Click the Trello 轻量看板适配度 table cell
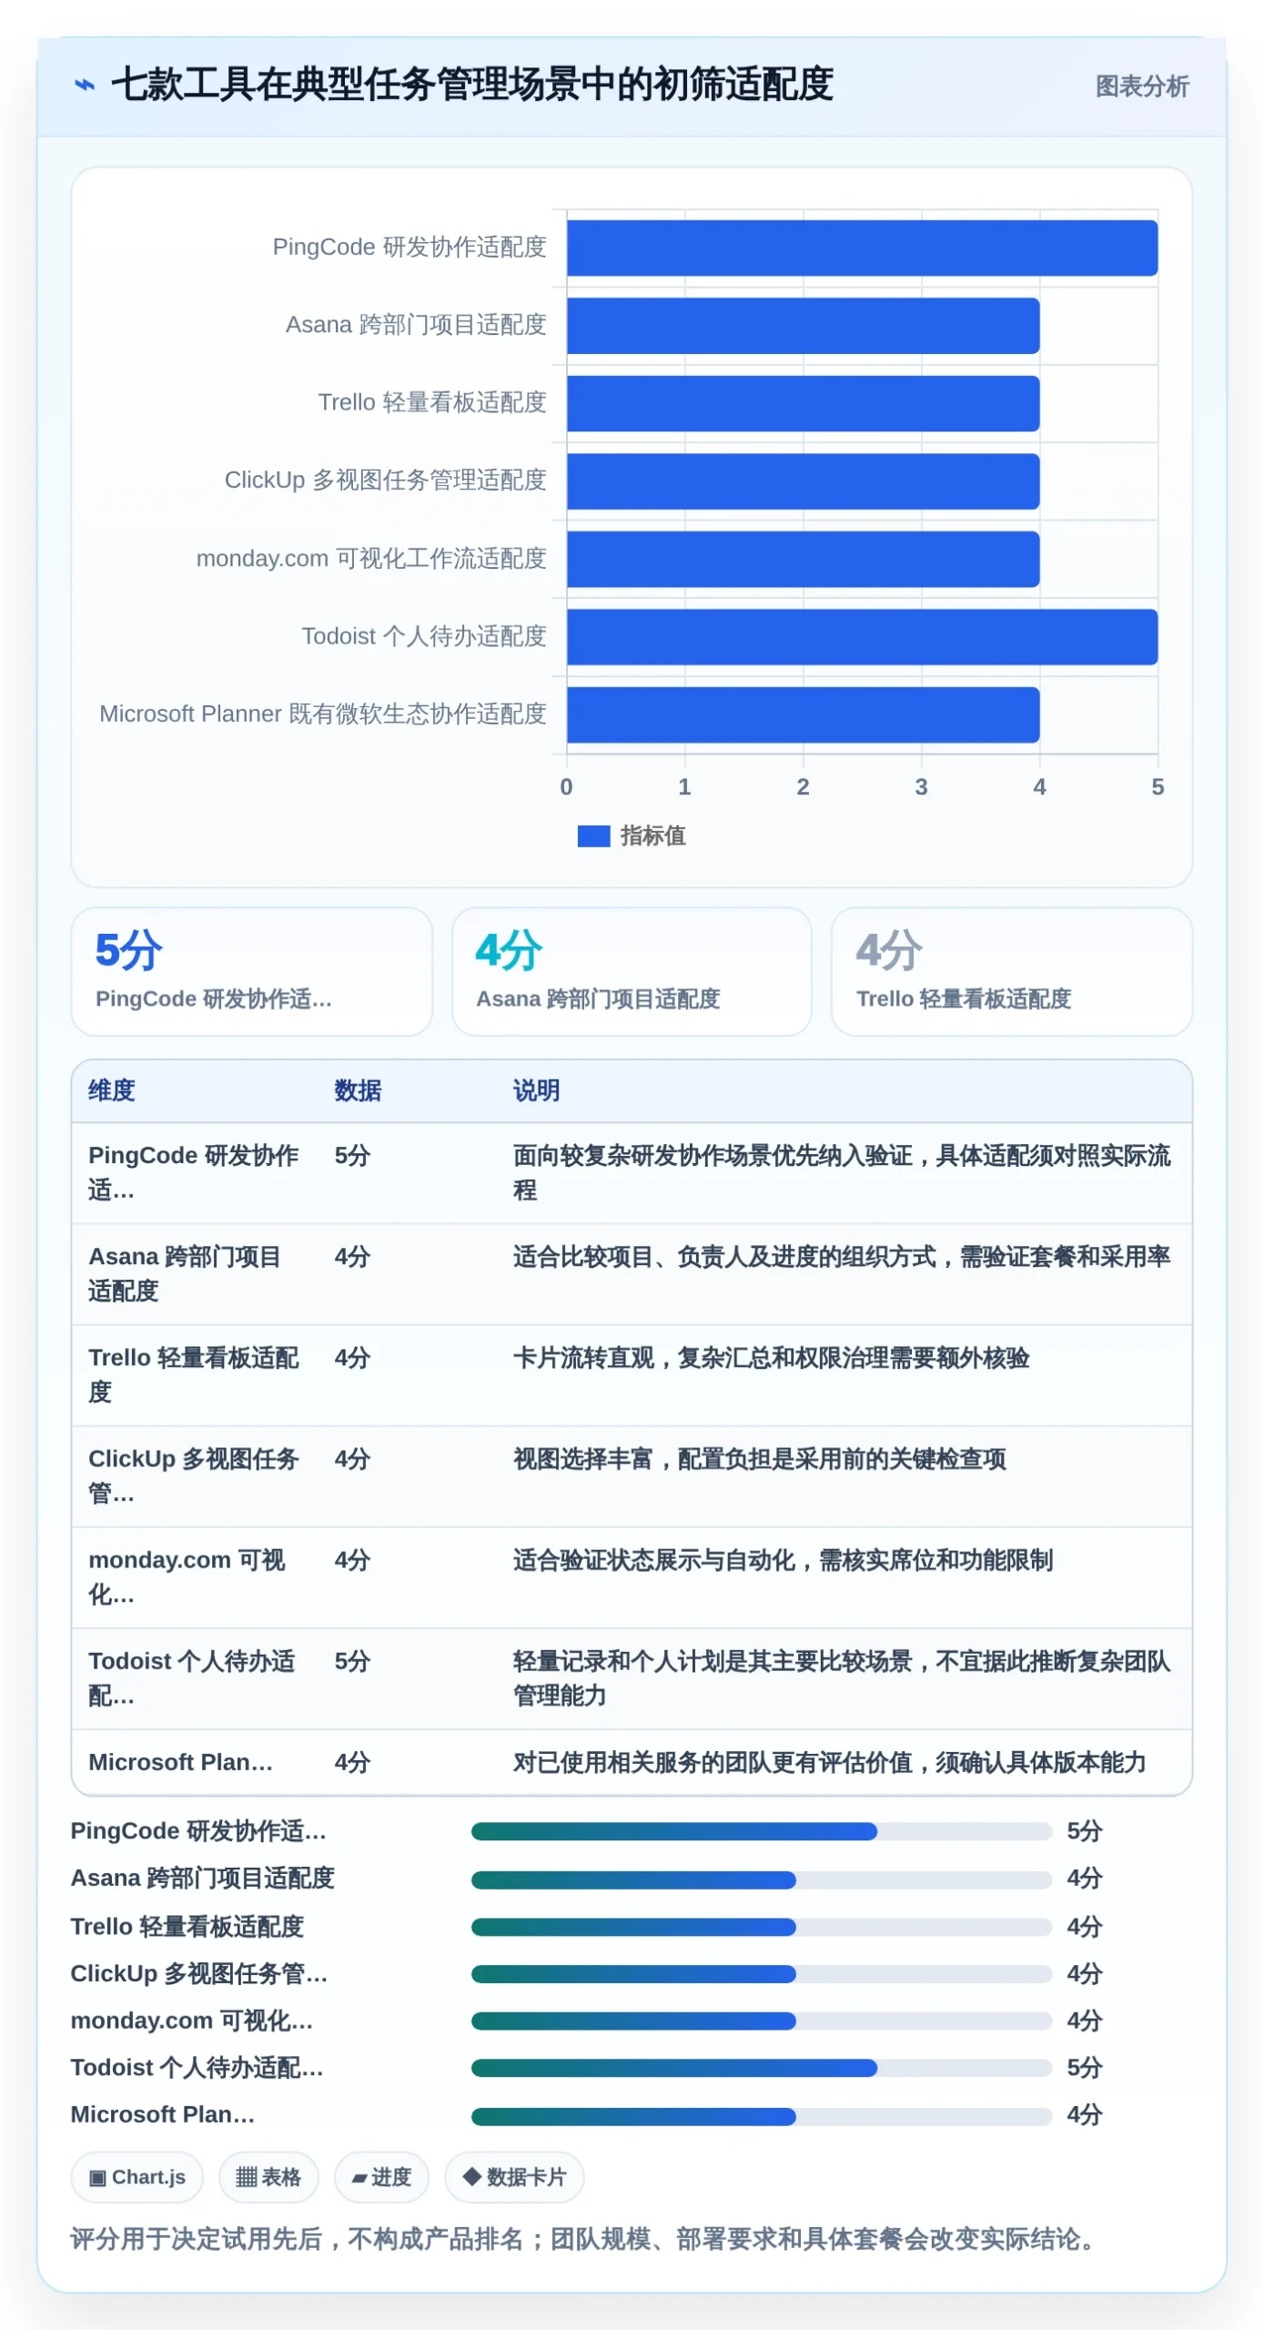1264x2330 pixels. click(x=194, y=1374)
